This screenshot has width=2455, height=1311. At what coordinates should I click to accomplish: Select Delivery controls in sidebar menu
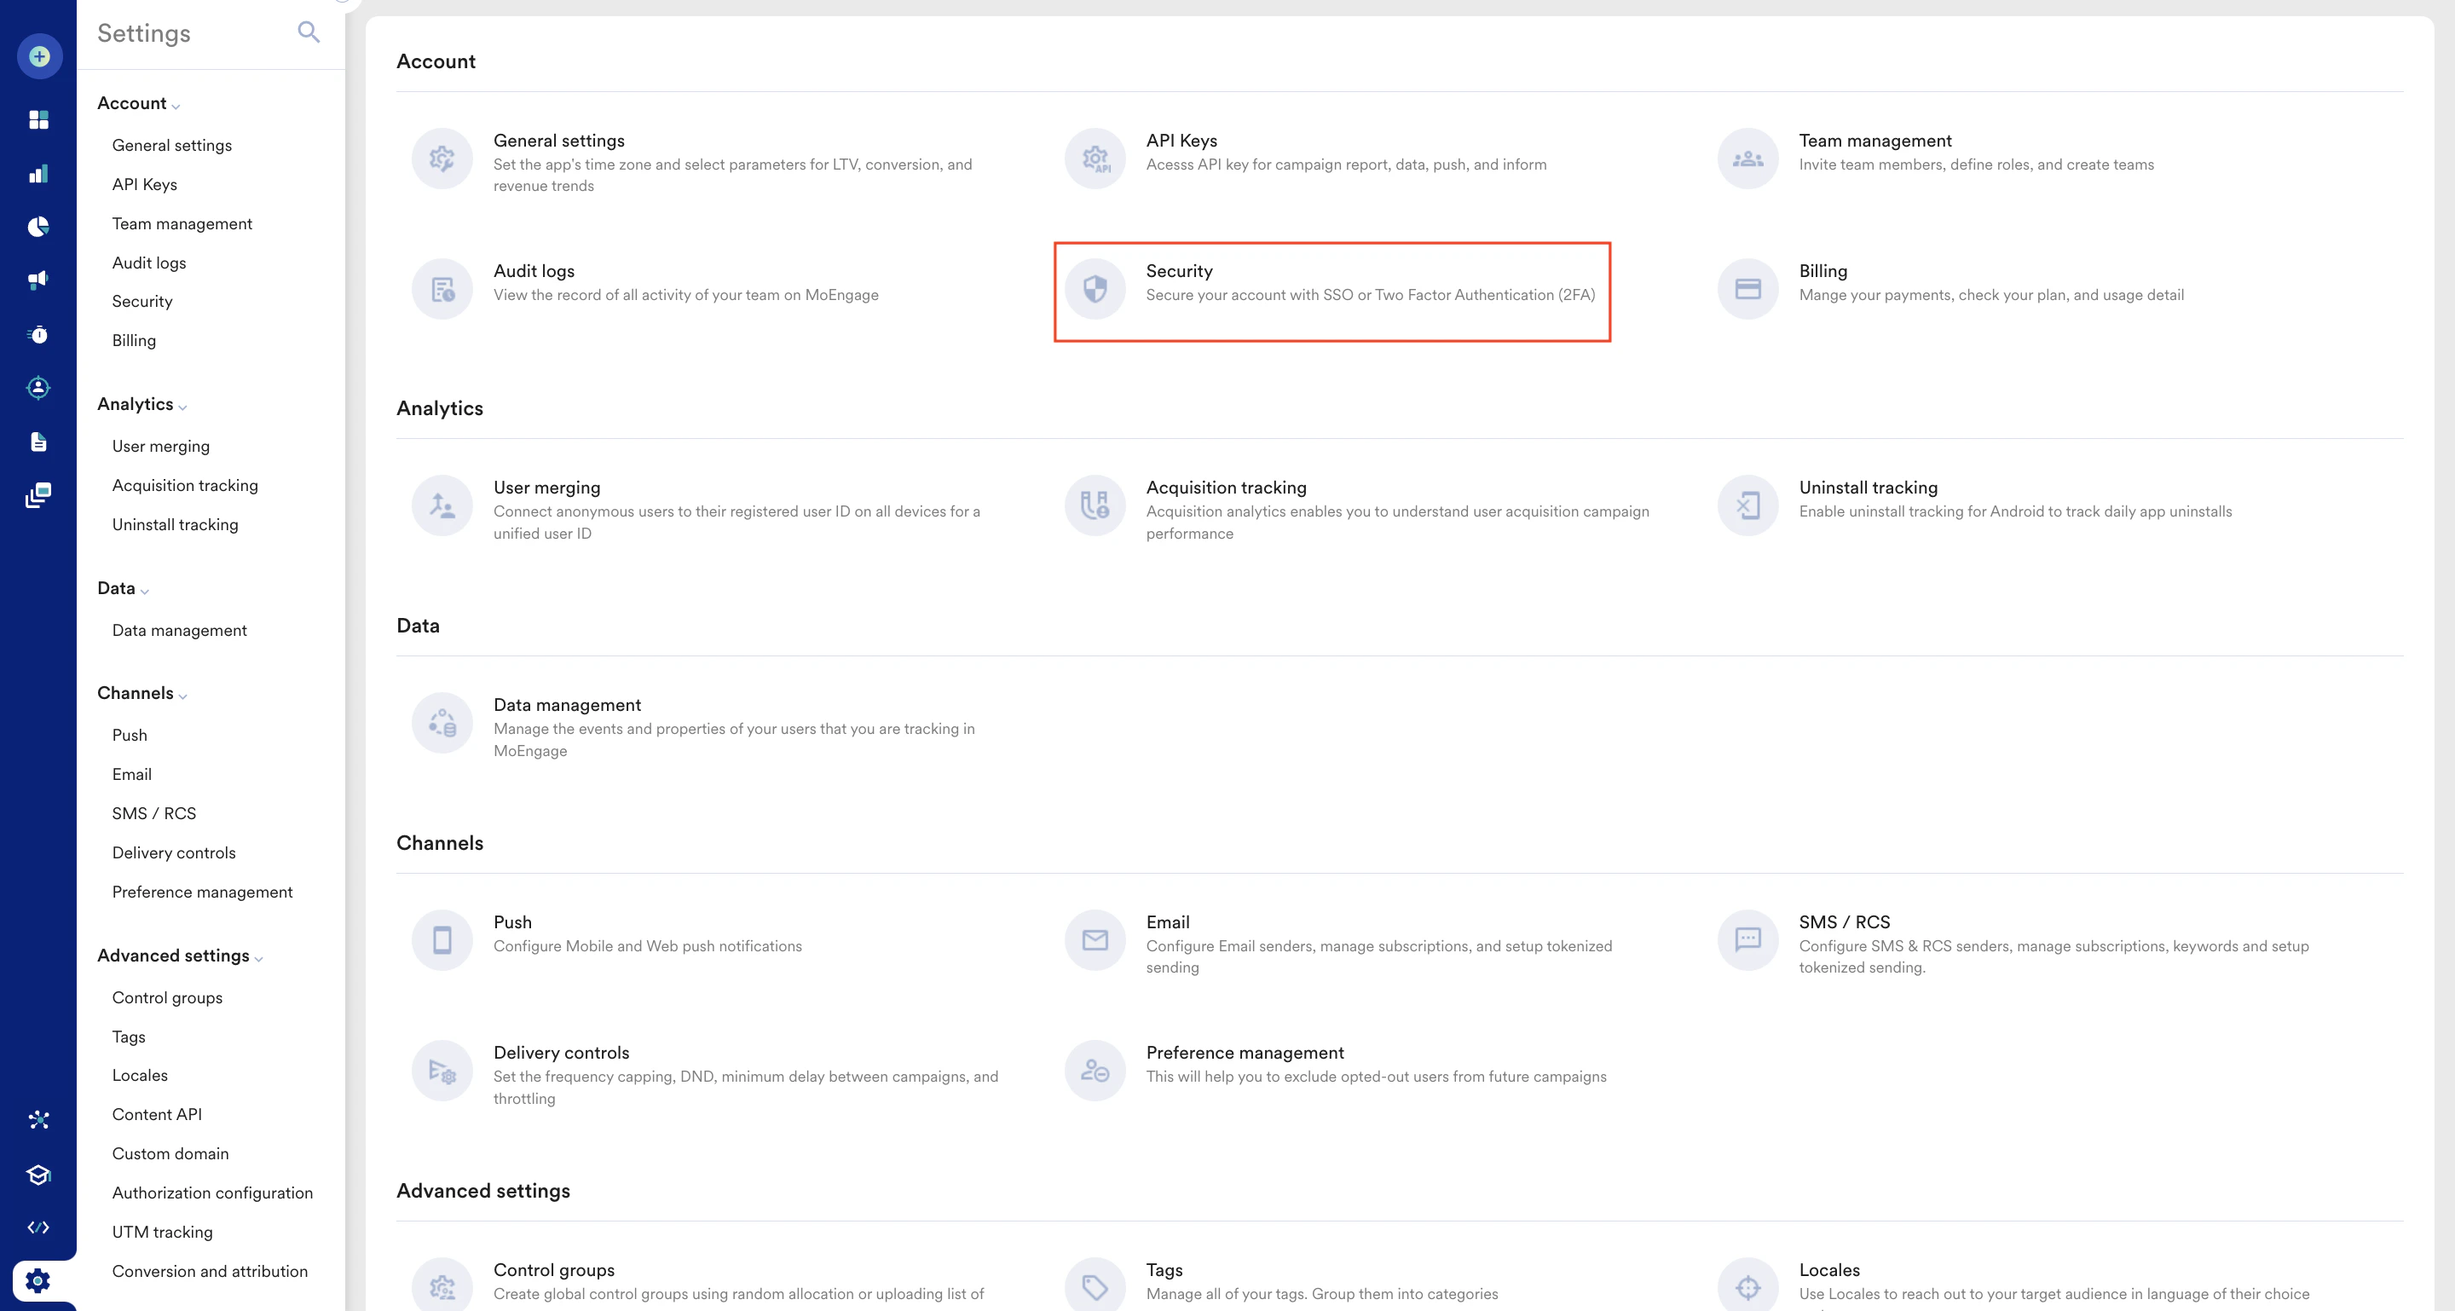coord(173,852)
